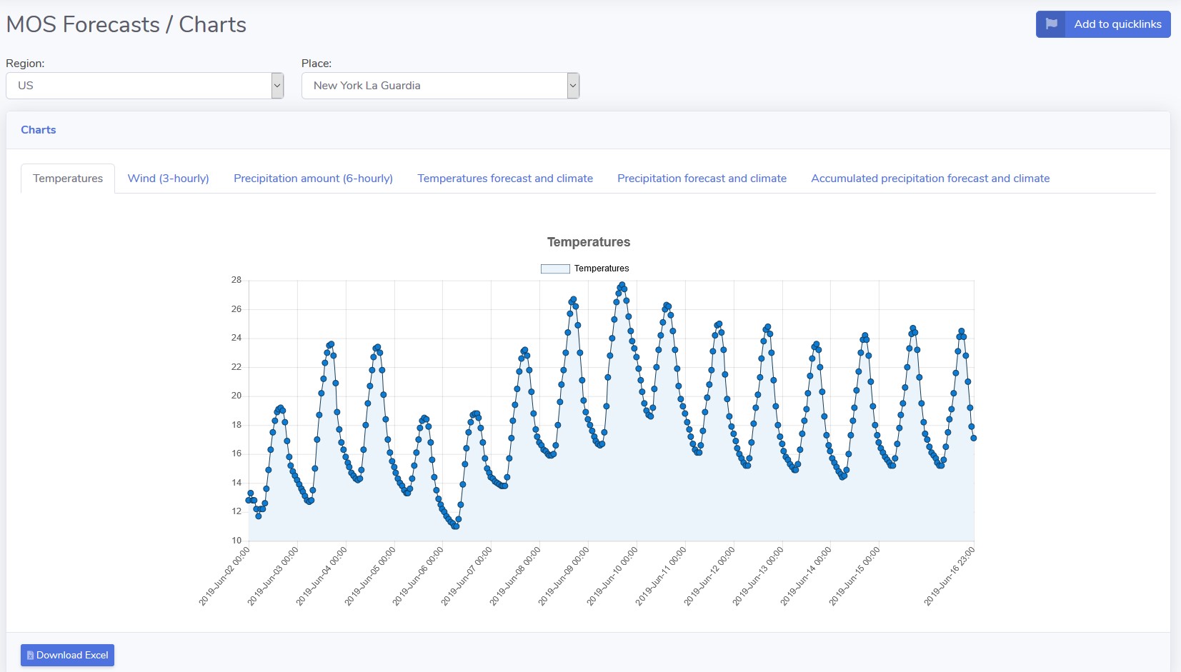The height and width of the screenshot is (672, 1181).
Task: Click the last data point at Jun-16 23:00
Action: point(973,438)
